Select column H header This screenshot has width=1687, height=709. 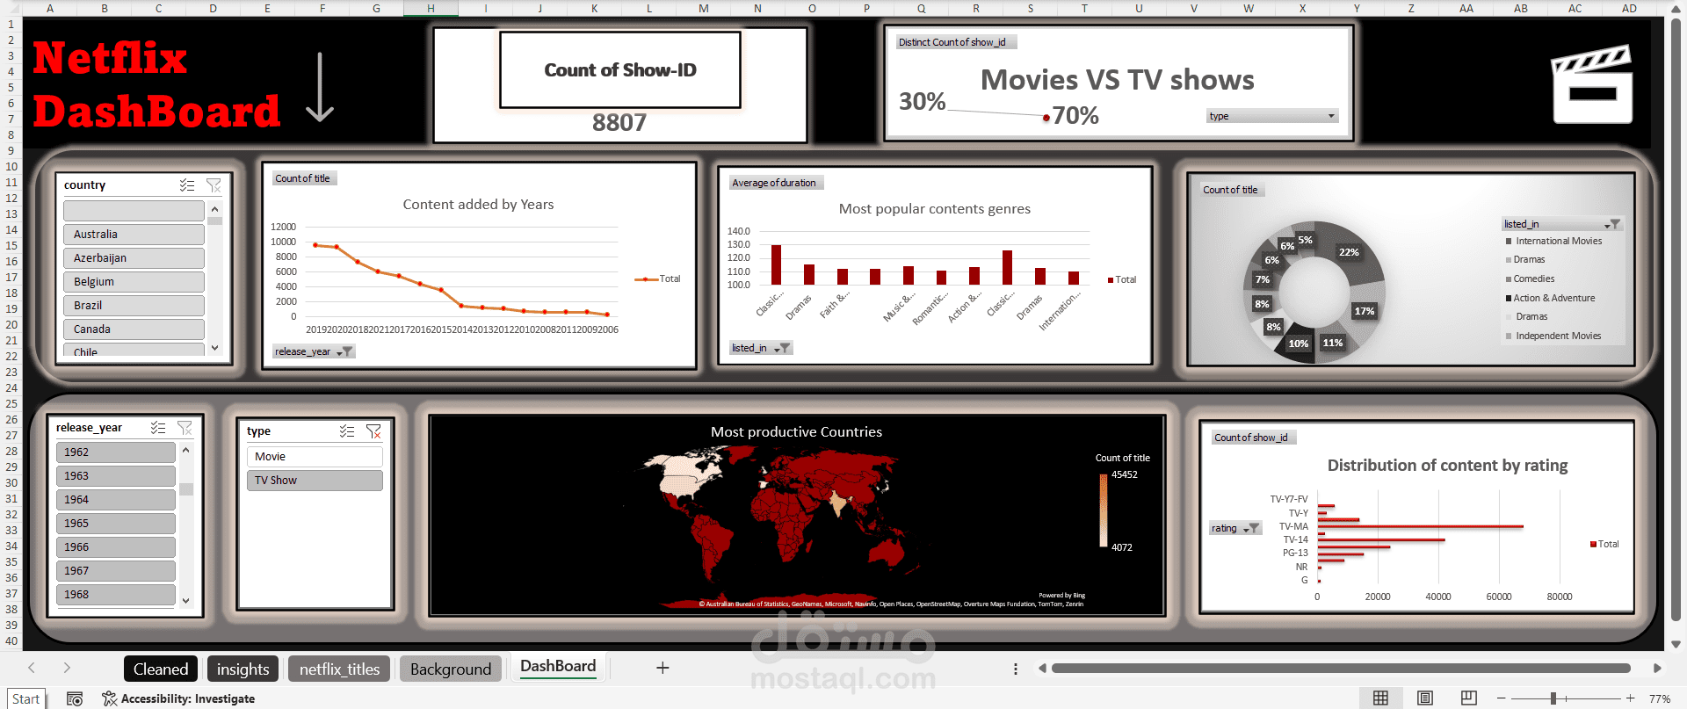[431, 8]
